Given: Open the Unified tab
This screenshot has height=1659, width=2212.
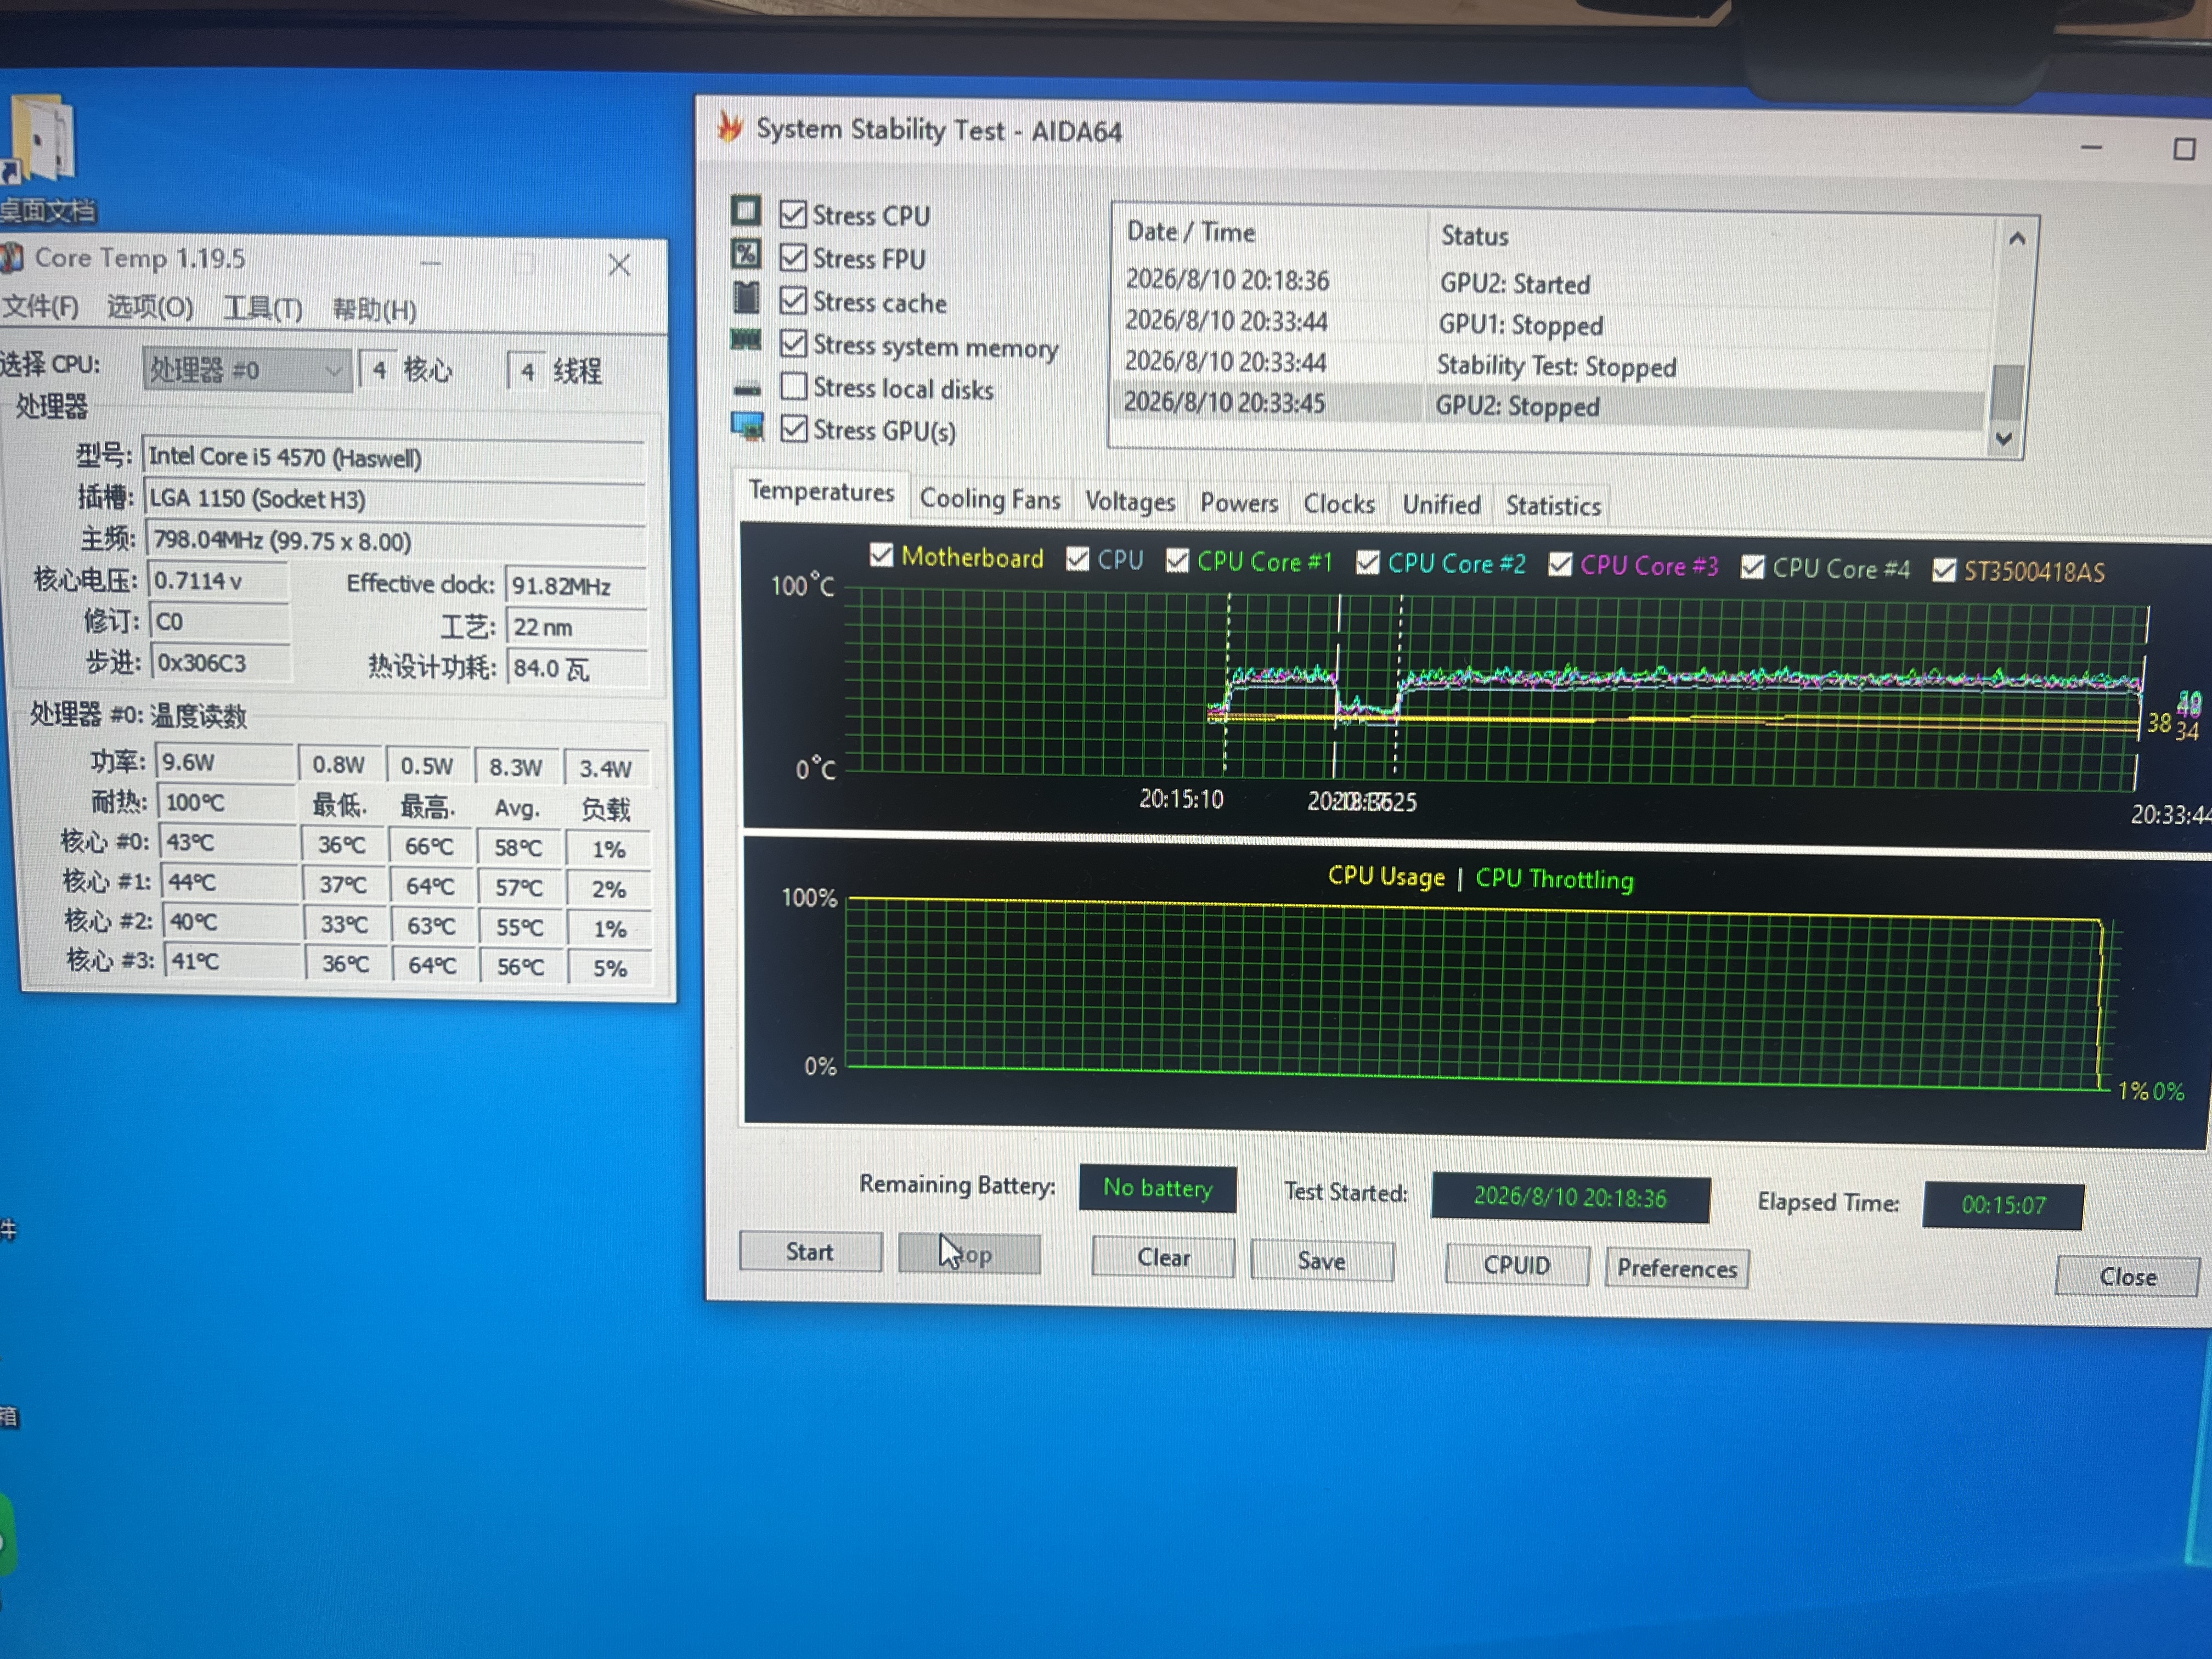Looking at the screenshot, I should click(1441, 505).
